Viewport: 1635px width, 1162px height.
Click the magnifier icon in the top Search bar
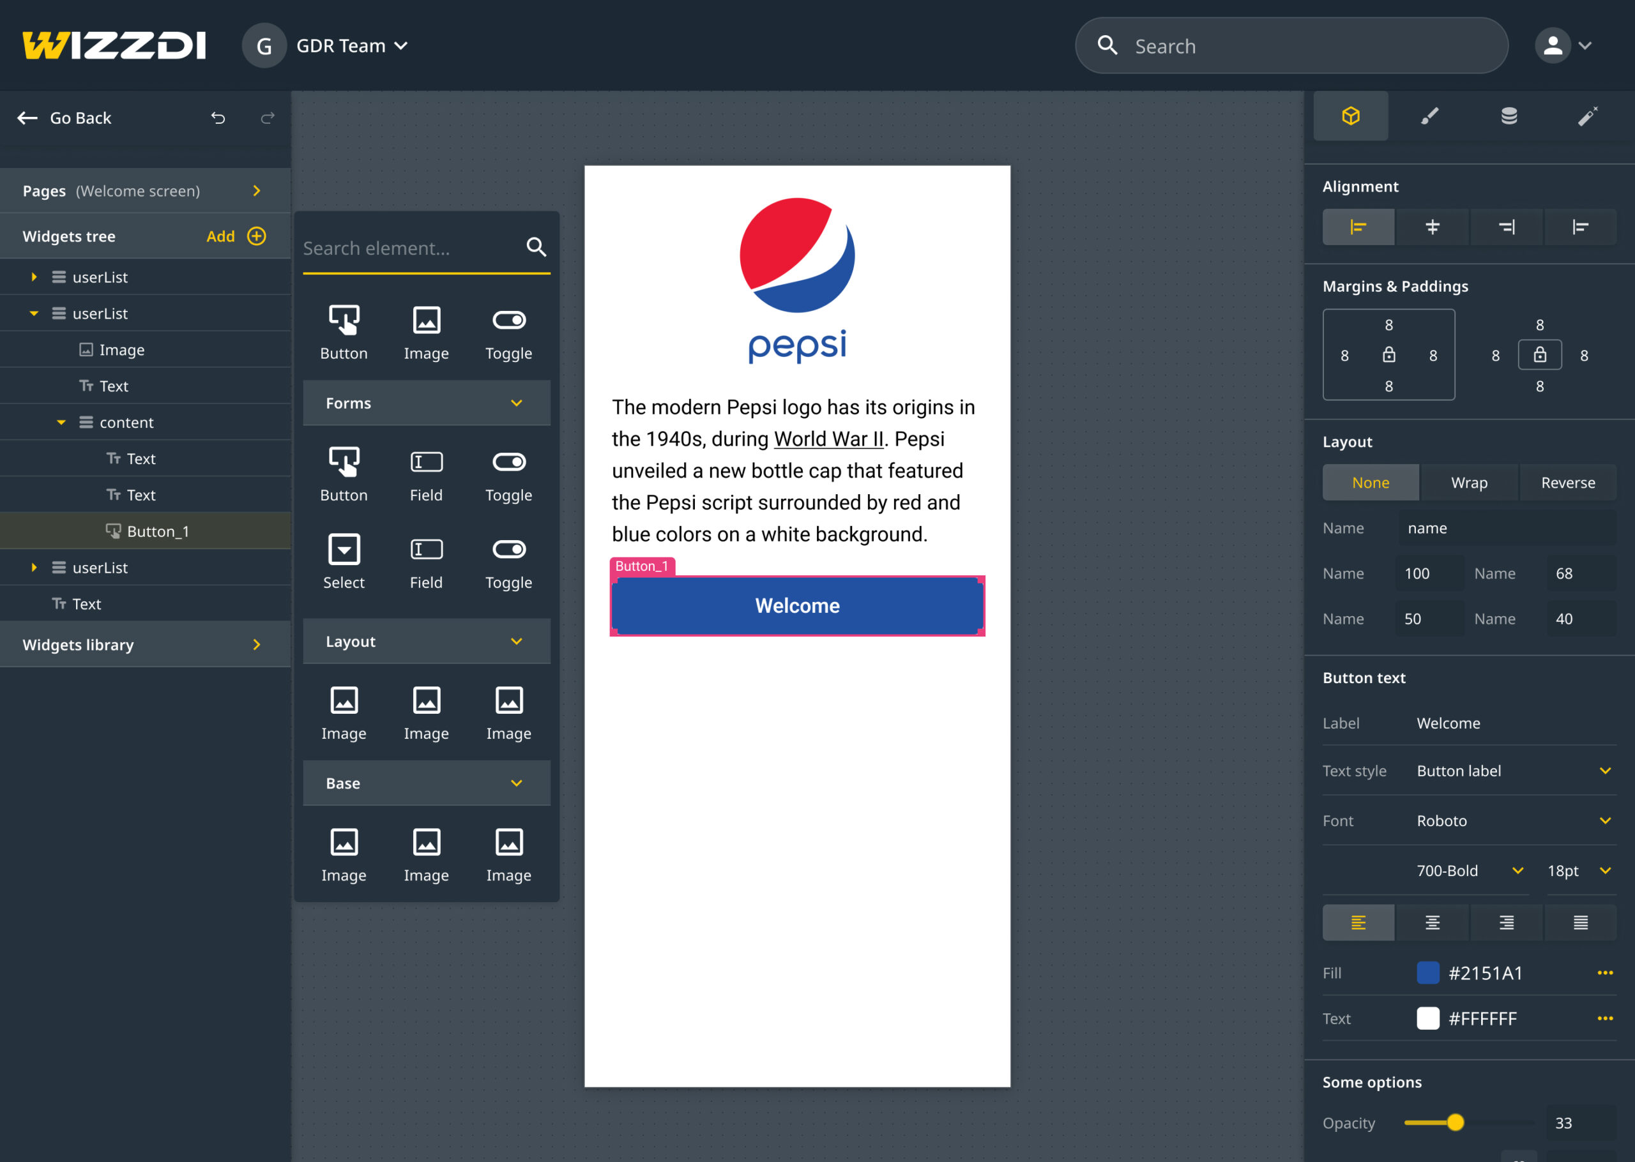pos(1107,46)
